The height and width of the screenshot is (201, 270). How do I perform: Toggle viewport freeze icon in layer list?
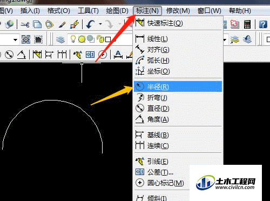tap(91, 39)
